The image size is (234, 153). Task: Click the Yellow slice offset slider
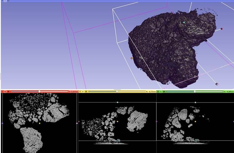117,92
